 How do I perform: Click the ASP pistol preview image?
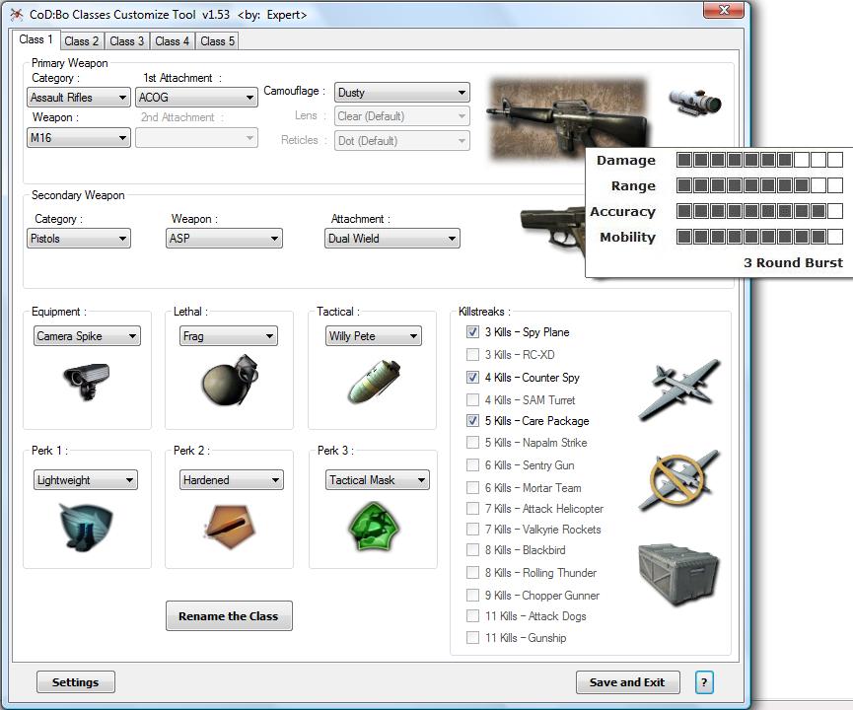point(552,234)
